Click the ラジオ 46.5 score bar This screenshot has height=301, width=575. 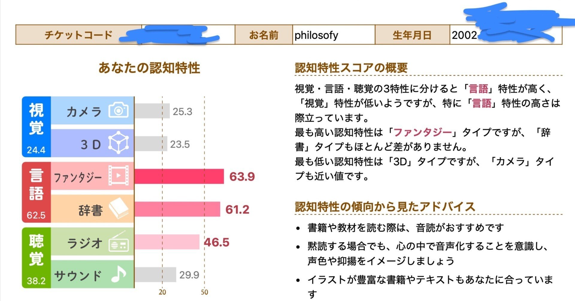(167, 242)
